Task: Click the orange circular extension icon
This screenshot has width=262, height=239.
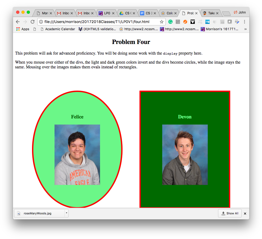Action: coord(185,22)
